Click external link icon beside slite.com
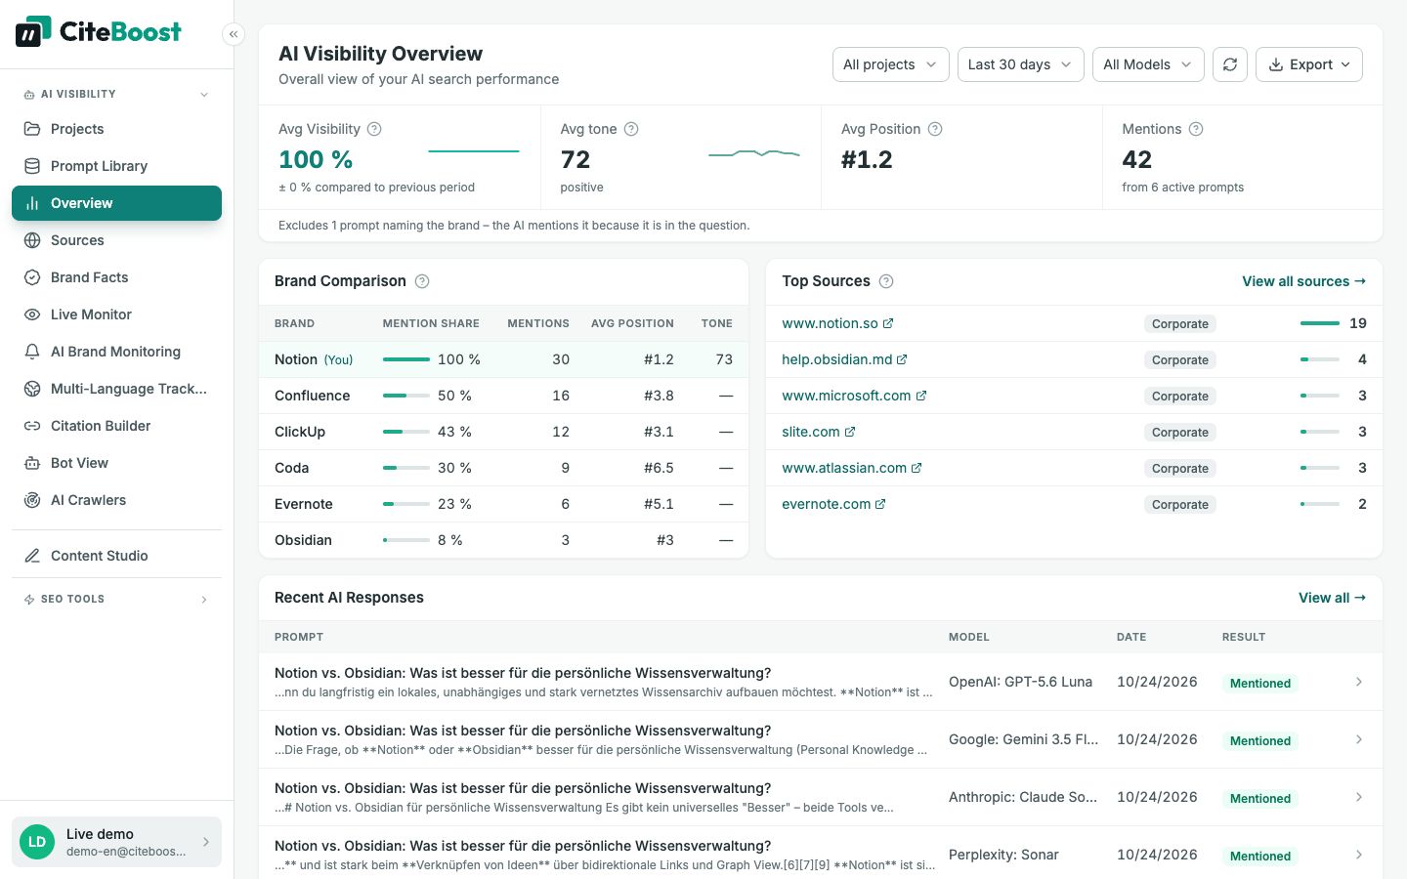Image resolution: width=1407 pixels, height=879 pixels. pyautogui.click(x=850, y=432)
